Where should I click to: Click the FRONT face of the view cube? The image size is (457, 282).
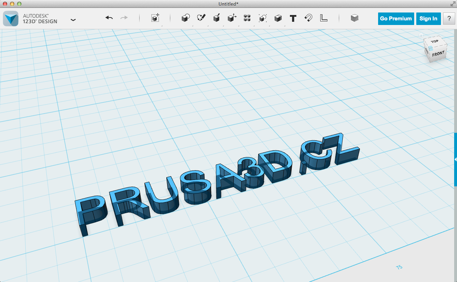click(438, 54)
